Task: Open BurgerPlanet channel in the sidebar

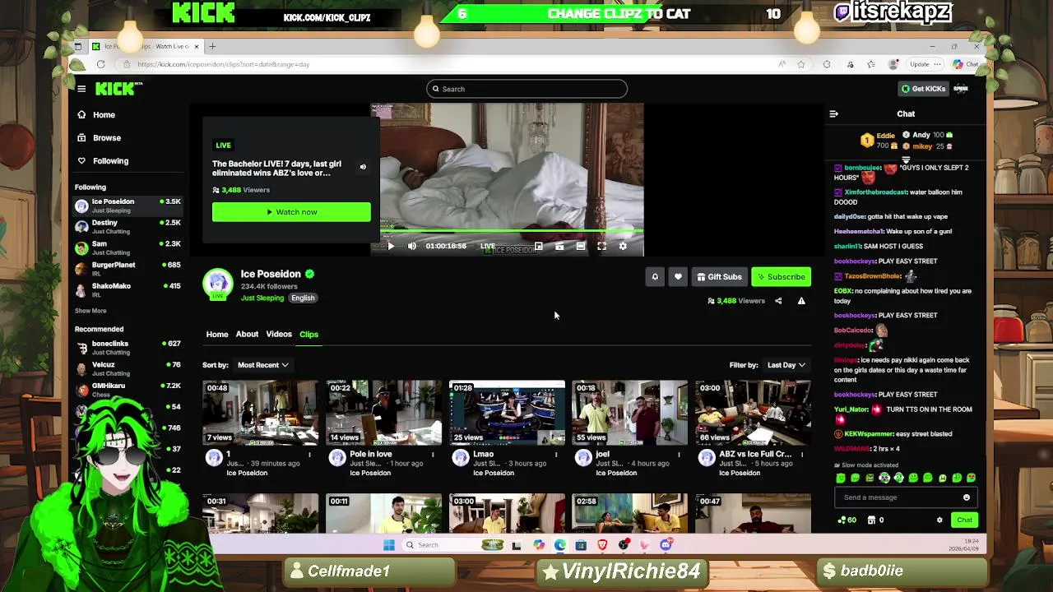Action: 128,269
